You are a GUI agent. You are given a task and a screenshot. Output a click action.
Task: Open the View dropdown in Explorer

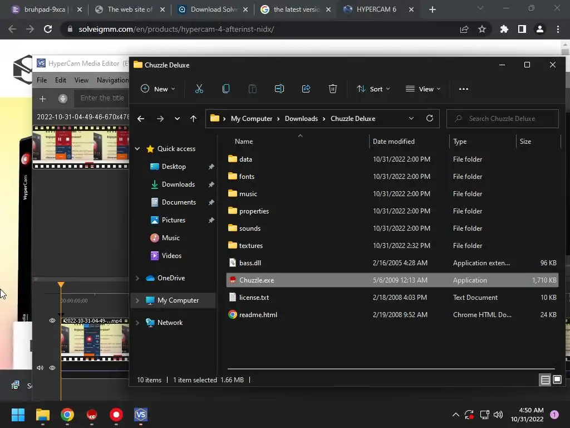point(423,89)
